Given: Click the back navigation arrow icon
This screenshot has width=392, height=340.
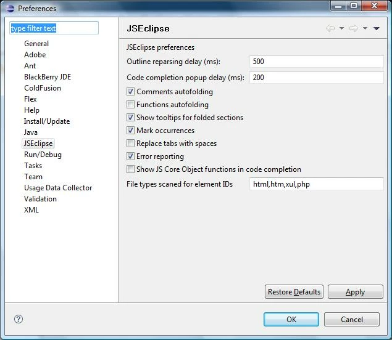Looking at the screenshot, I should (x=330, y=28).
